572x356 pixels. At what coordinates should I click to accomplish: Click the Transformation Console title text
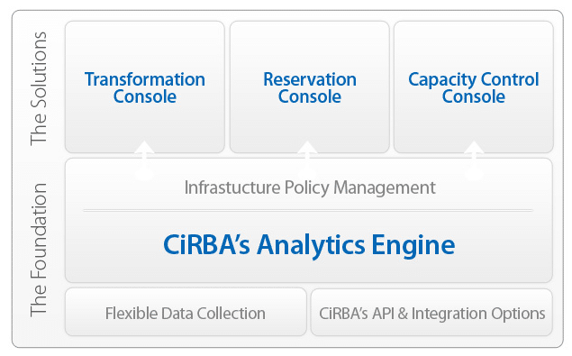pos(145,88)
